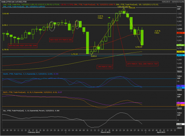Image resolution: width=185 pixels, height=136 pixels.
Task: Select the blue 12.835 stochastic value tag
Action: (180, 88)
